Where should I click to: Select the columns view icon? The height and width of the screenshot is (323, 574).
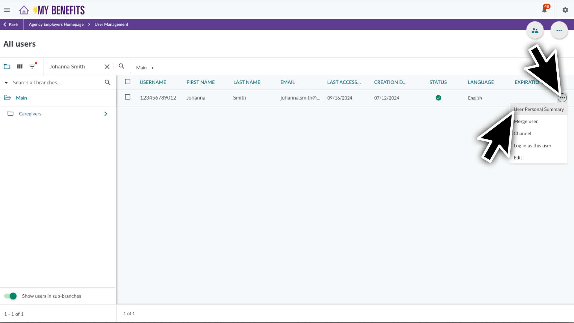pyautogui.click(x=19, y=66)
